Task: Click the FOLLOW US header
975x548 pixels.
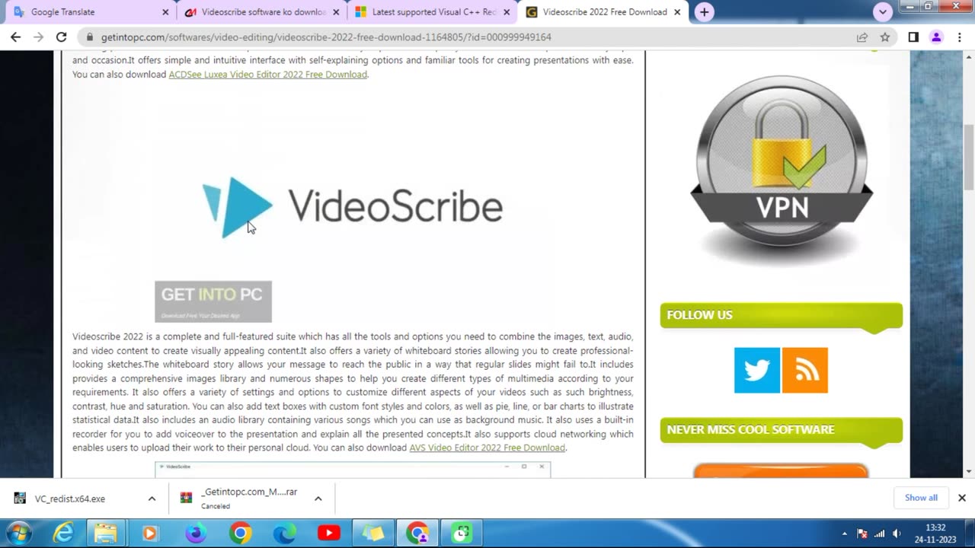Action: [x=782, y=315]
